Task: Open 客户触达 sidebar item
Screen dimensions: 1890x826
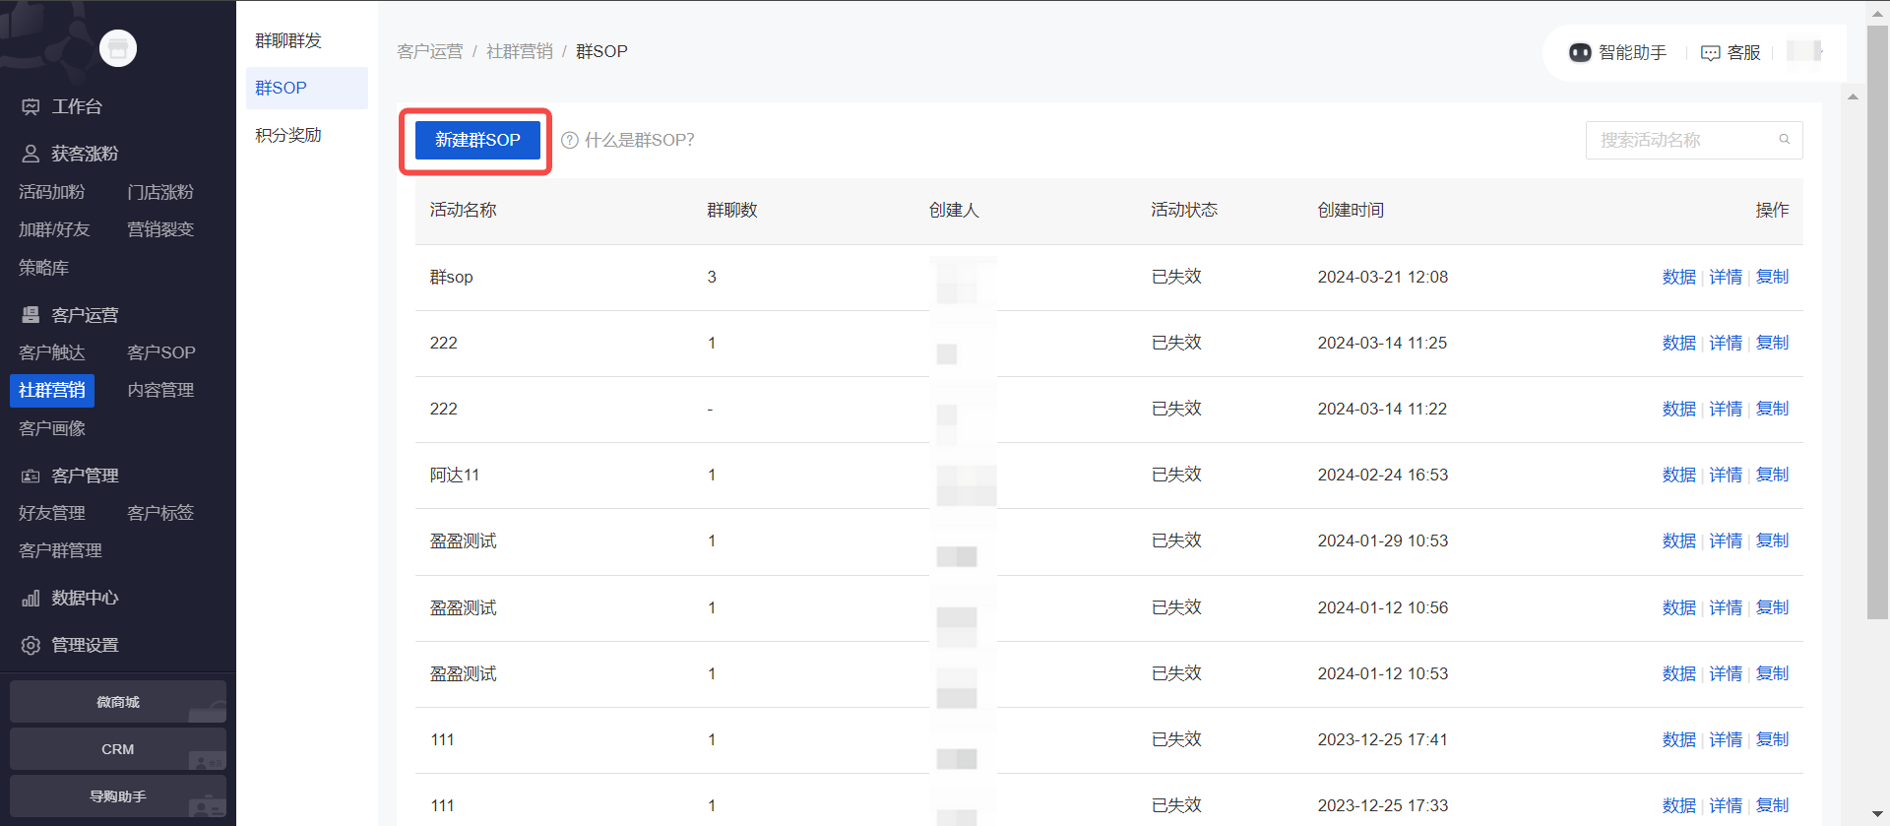Action: pos(52,352)
